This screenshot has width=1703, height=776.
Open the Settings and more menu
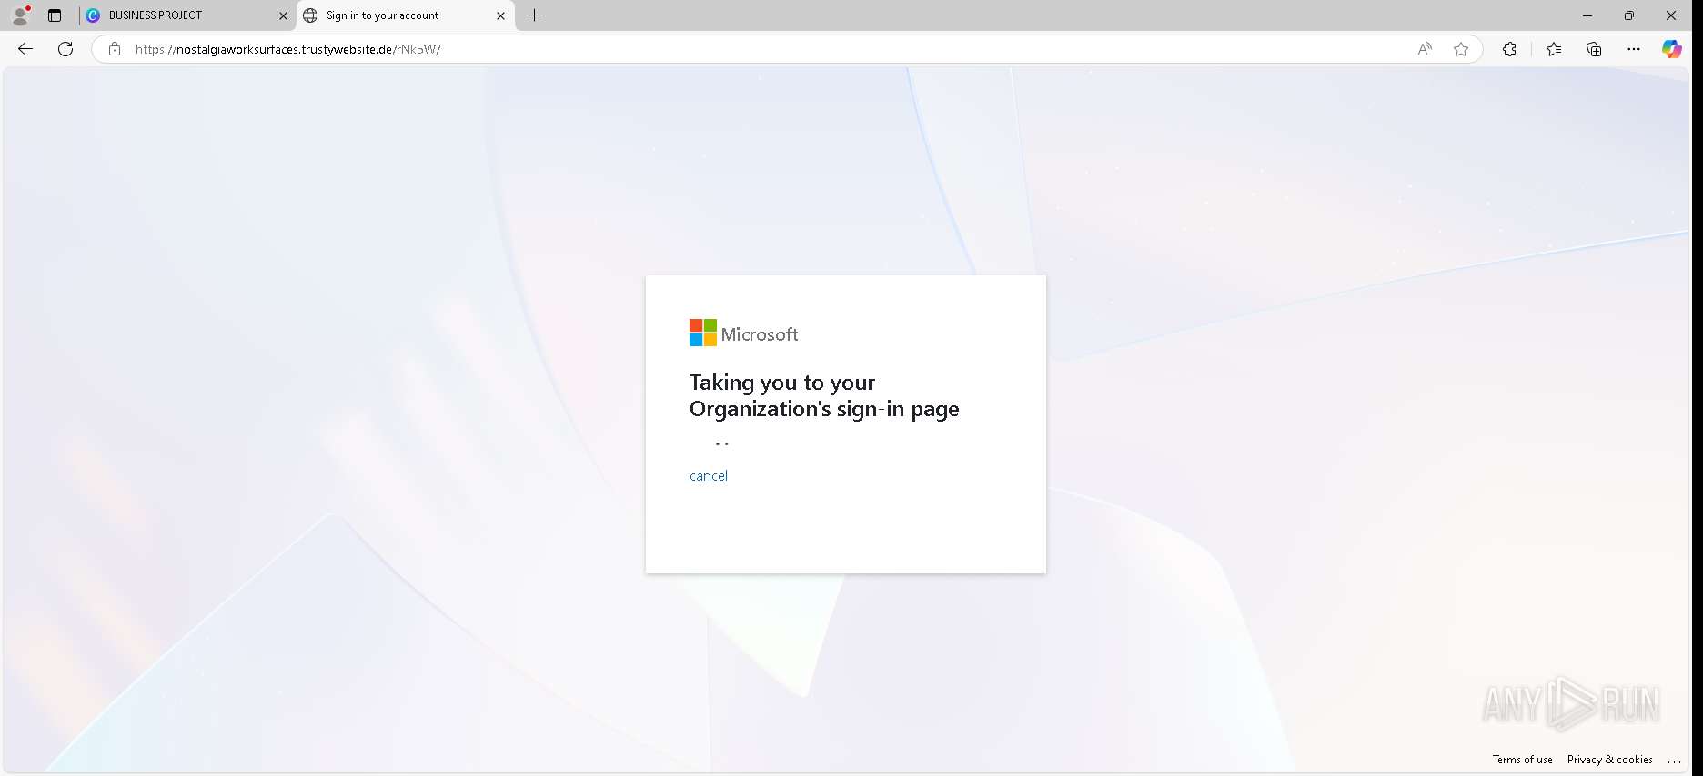click(x=1634, y=49)
